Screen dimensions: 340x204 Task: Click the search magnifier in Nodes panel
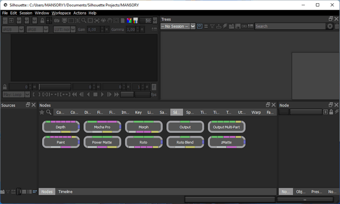(49, 112)
